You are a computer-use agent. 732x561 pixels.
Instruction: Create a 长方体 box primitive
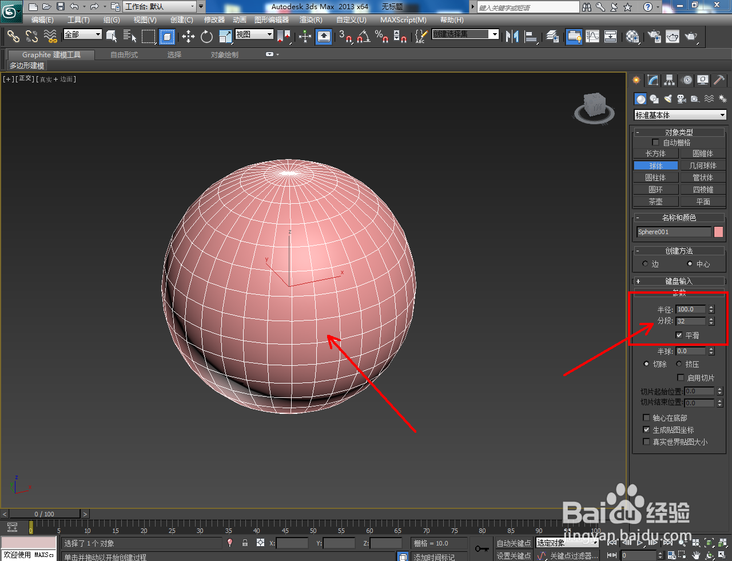[x=656, y=153]
